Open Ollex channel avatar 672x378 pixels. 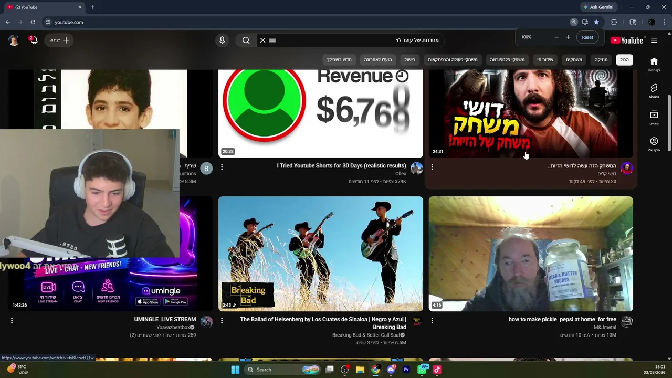click(417, 168)
